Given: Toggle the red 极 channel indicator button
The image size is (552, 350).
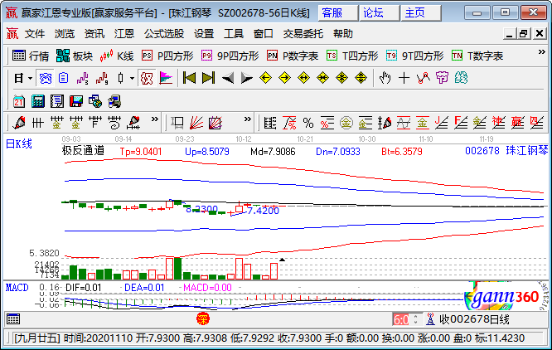Looking at the screenshot, I should coord(147,78).
